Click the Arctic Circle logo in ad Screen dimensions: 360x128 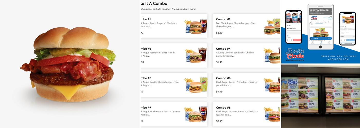(x=295, y=54)
